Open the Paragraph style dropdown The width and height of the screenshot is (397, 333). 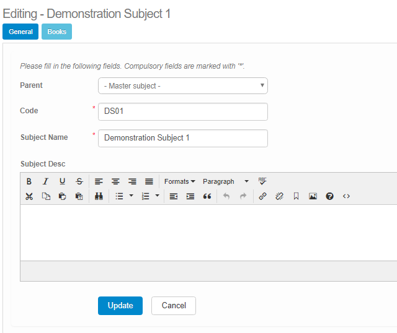pos(225,181)
